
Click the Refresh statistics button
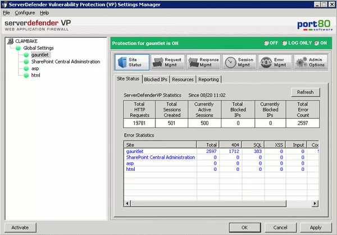[x=305, y=92]
